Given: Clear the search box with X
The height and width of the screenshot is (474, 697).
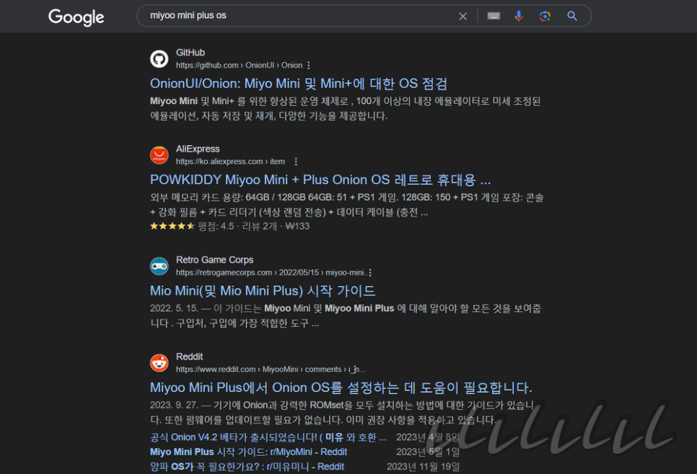Looking at the screenshot, I should [463, 17].
